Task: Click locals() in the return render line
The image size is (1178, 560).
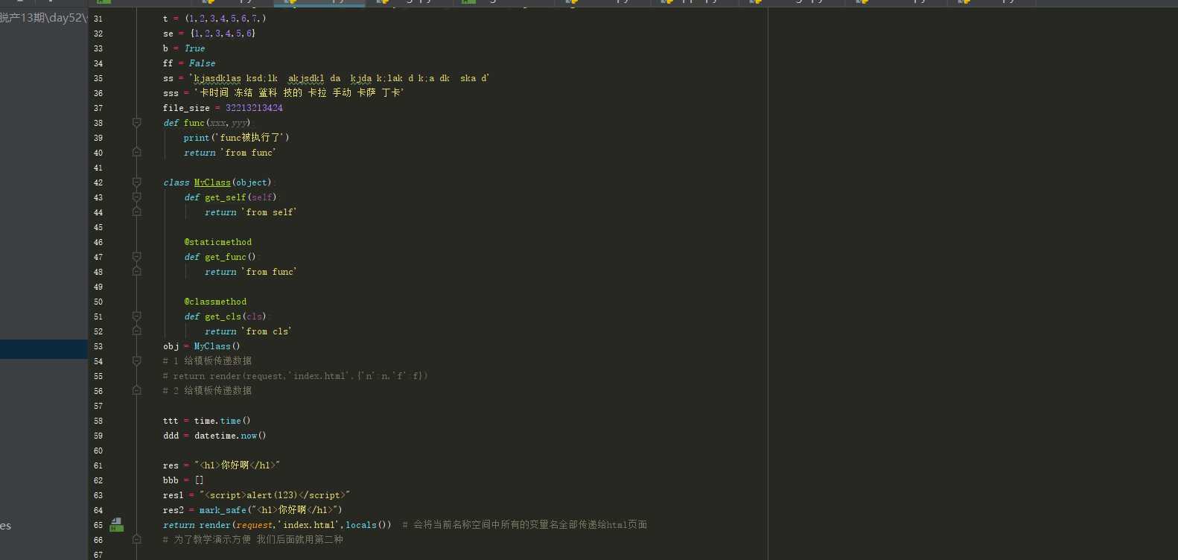Action: pos(368,525)
